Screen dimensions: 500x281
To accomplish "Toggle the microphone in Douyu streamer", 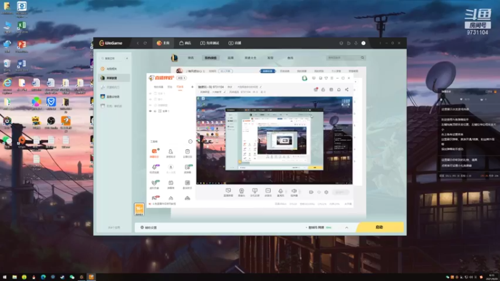I will coord(281,192).
